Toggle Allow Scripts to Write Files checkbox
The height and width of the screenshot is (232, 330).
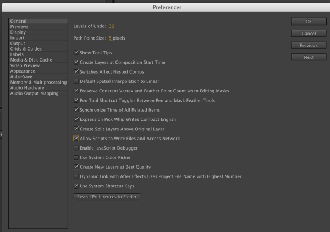point(76,139)
